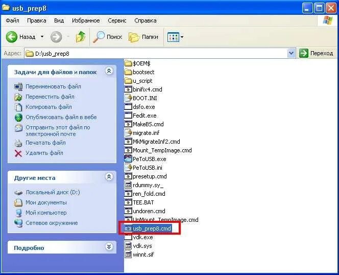Viewport: 339px width, 275px height.
Task: Open the Справка menu
Action: point(146,20)
